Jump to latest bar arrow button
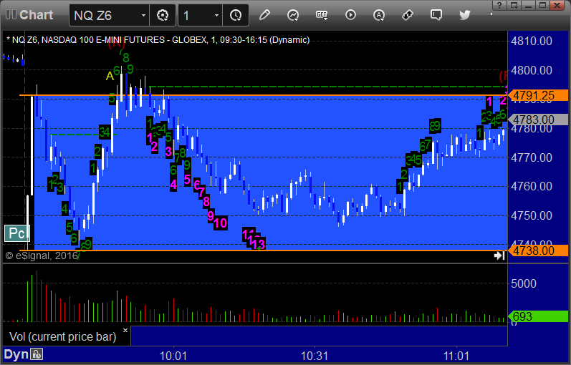 click(499, 255)
